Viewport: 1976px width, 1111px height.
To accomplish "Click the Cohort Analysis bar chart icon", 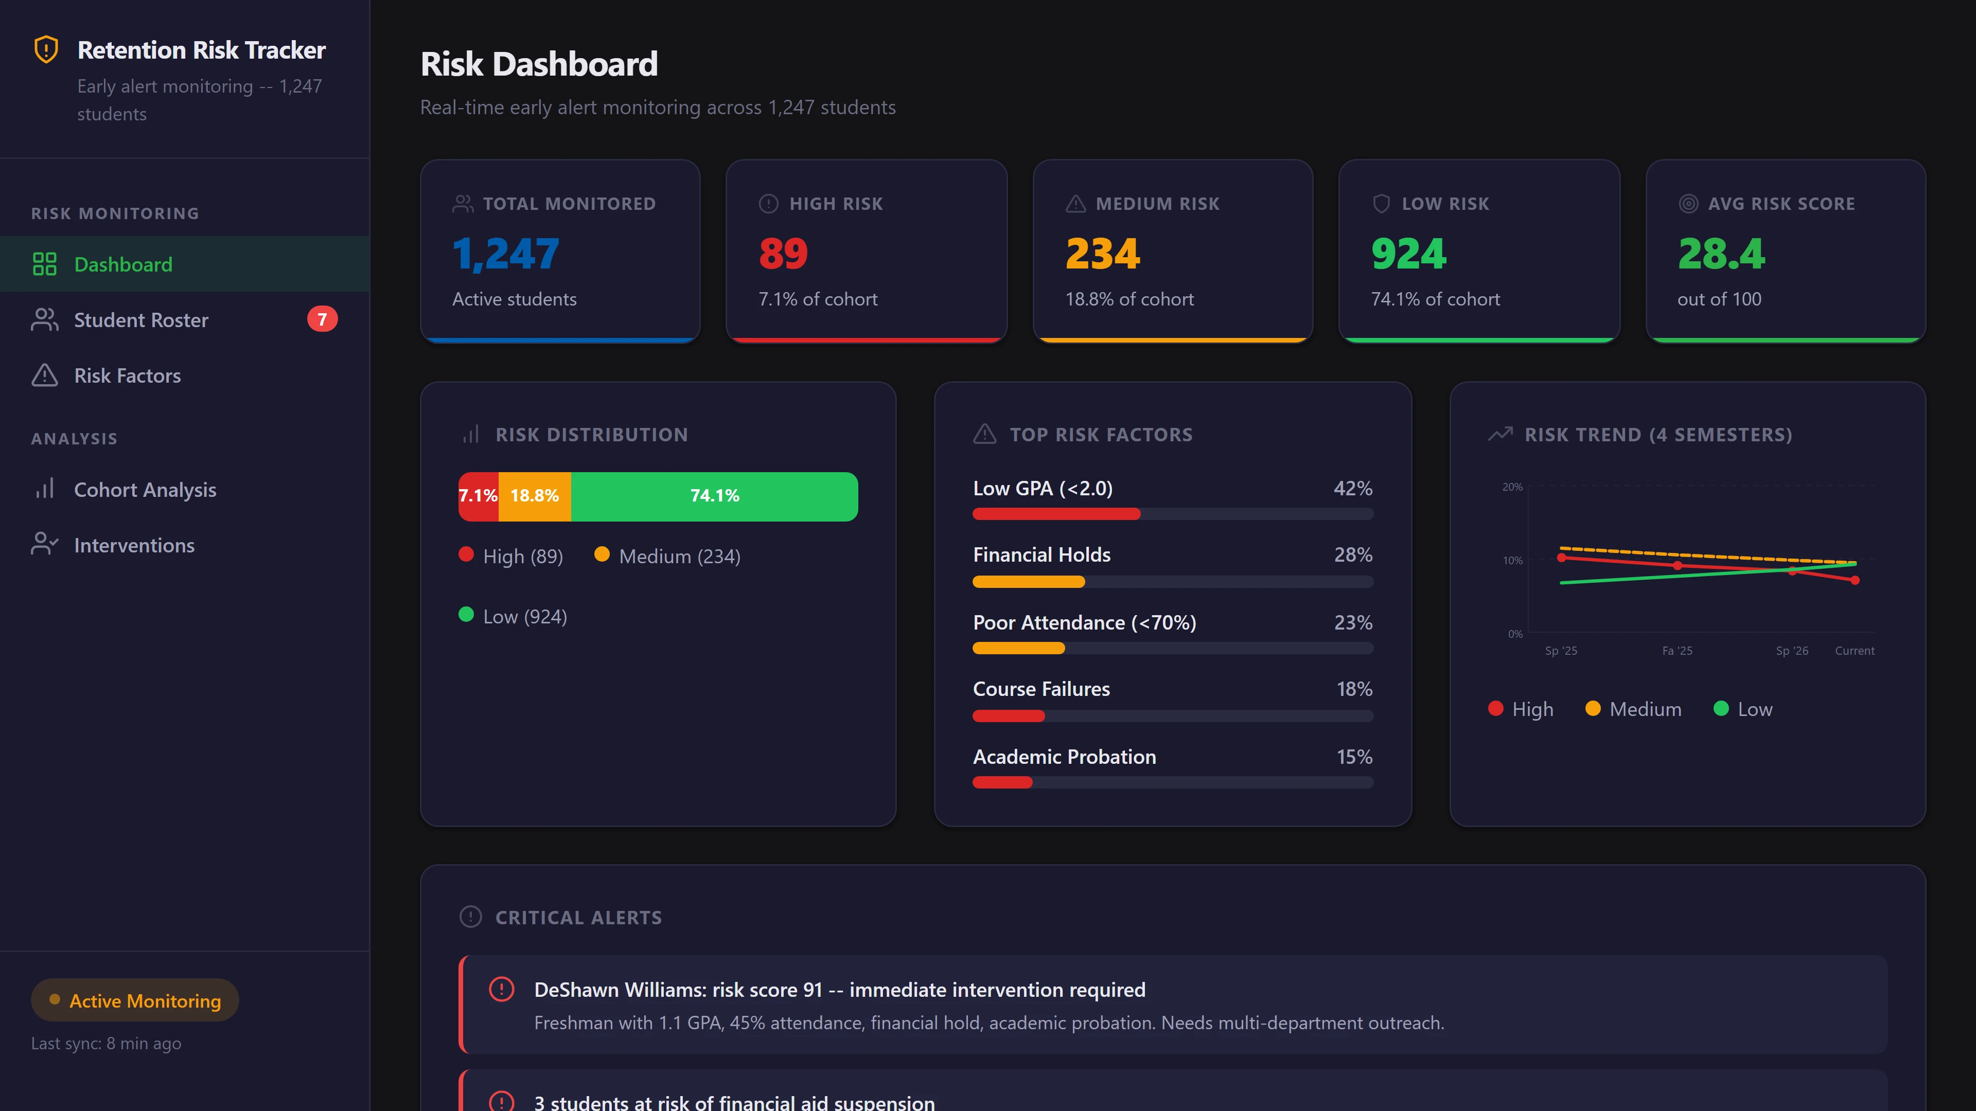I will point(44,489).
